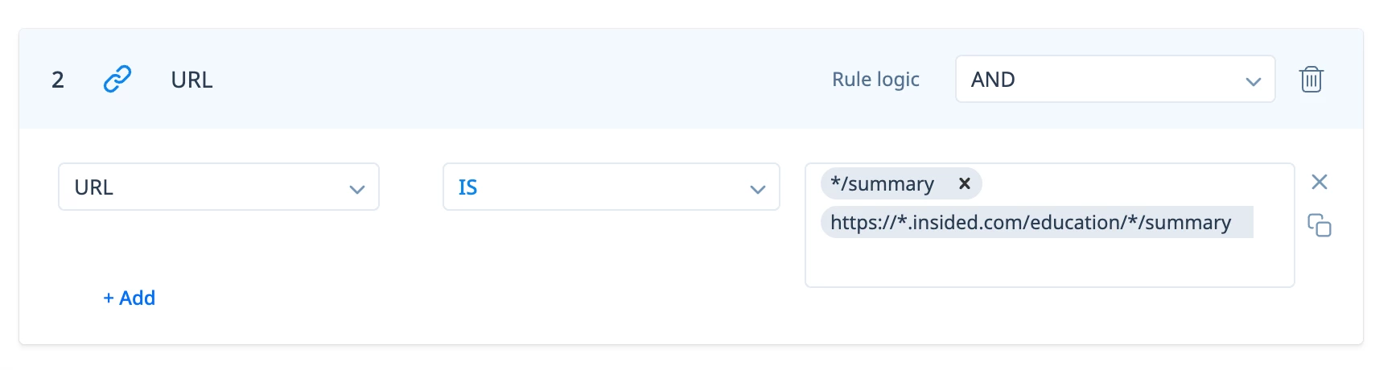Viewport: 1400px width, 370px height.
Task: Click the chevron arrow in AND dropdown
Action: (1253, 81)
